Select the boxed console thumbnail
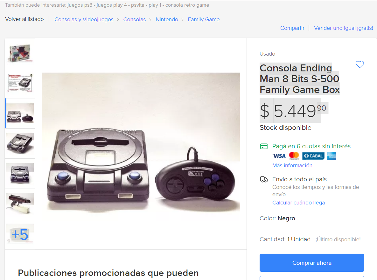The height and width of the screenshot is (280, 377). (x=20, y=53)
